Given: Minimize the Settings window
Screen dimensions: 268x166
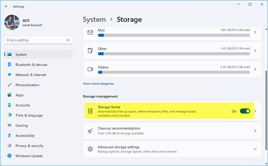Looking at the screenshot, I should click(x=239, y=5).
